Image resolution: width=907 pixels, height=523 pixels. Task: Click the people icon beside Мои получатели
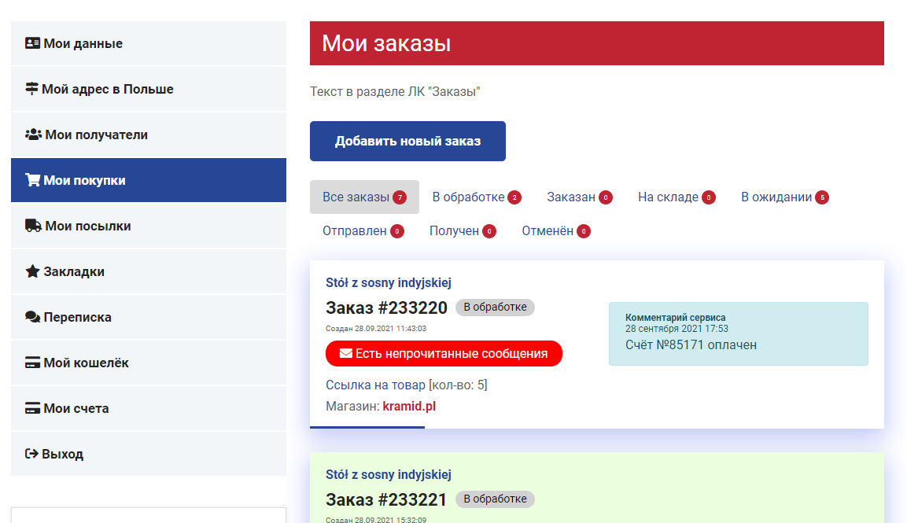tap(33, 134)
